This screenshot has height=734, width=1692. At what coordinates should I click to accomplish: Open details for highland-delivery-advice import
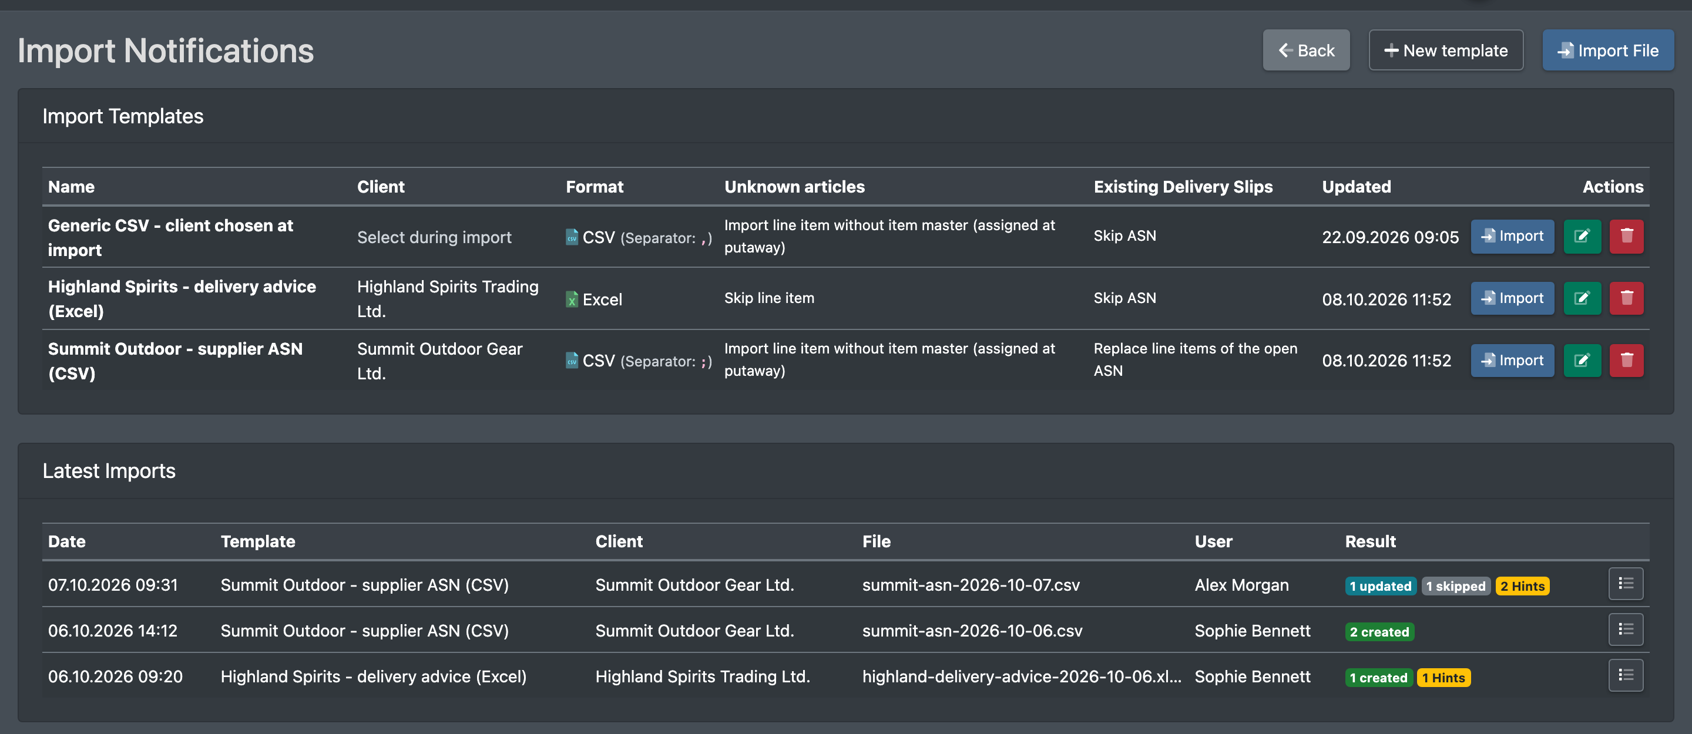pos(1626,675)
